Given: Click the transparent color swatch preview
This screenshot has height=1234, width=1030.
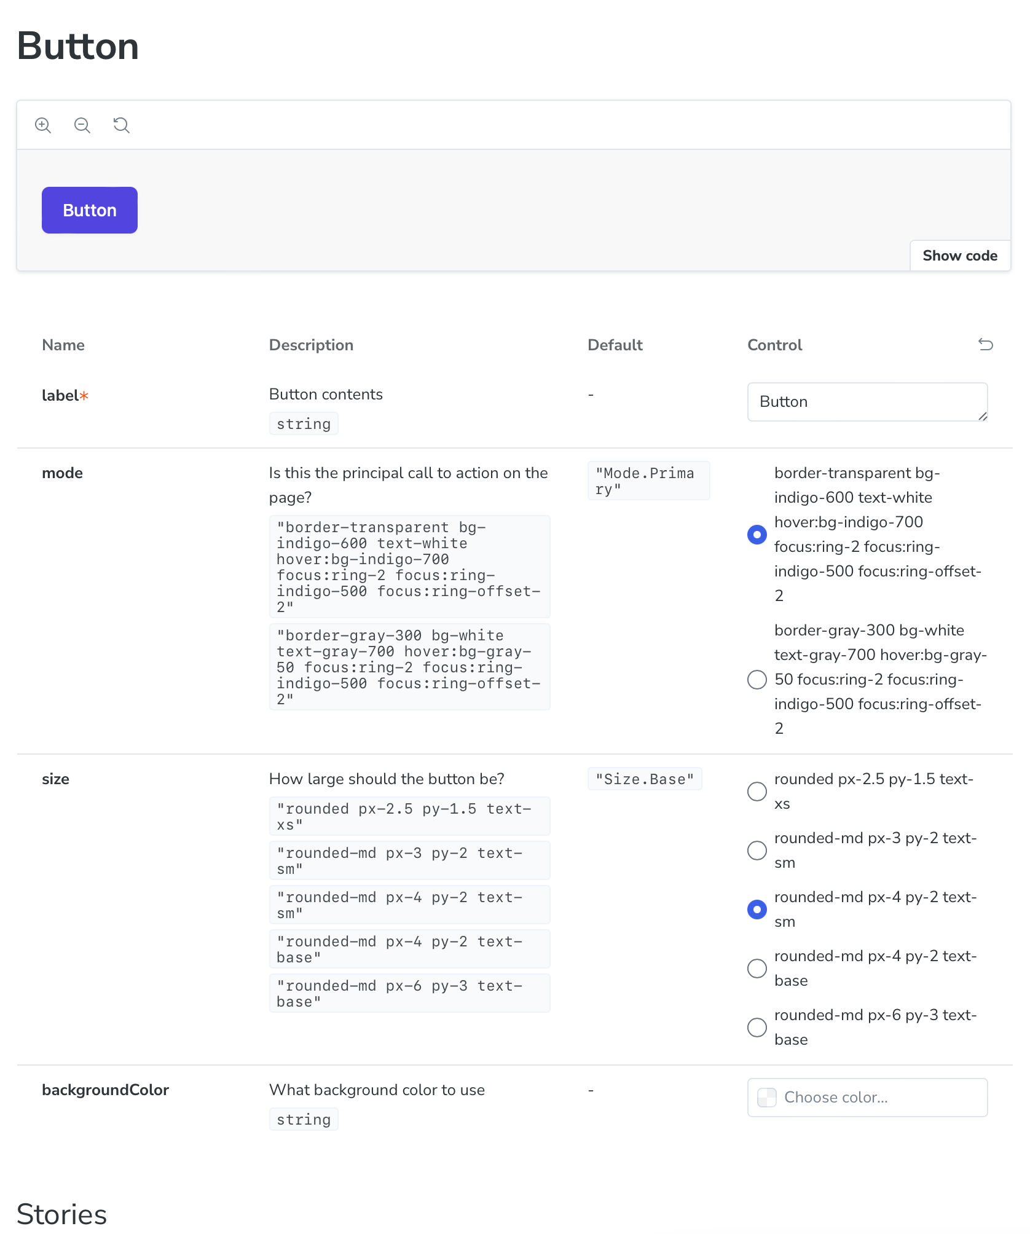Looking at the screenshot, I should point(767,1098).
